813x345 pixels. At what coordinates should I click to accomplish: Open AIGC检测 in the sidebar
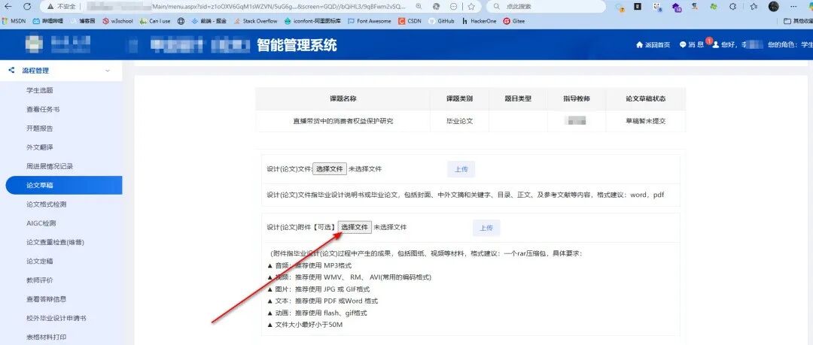click(x=41, y=223)
